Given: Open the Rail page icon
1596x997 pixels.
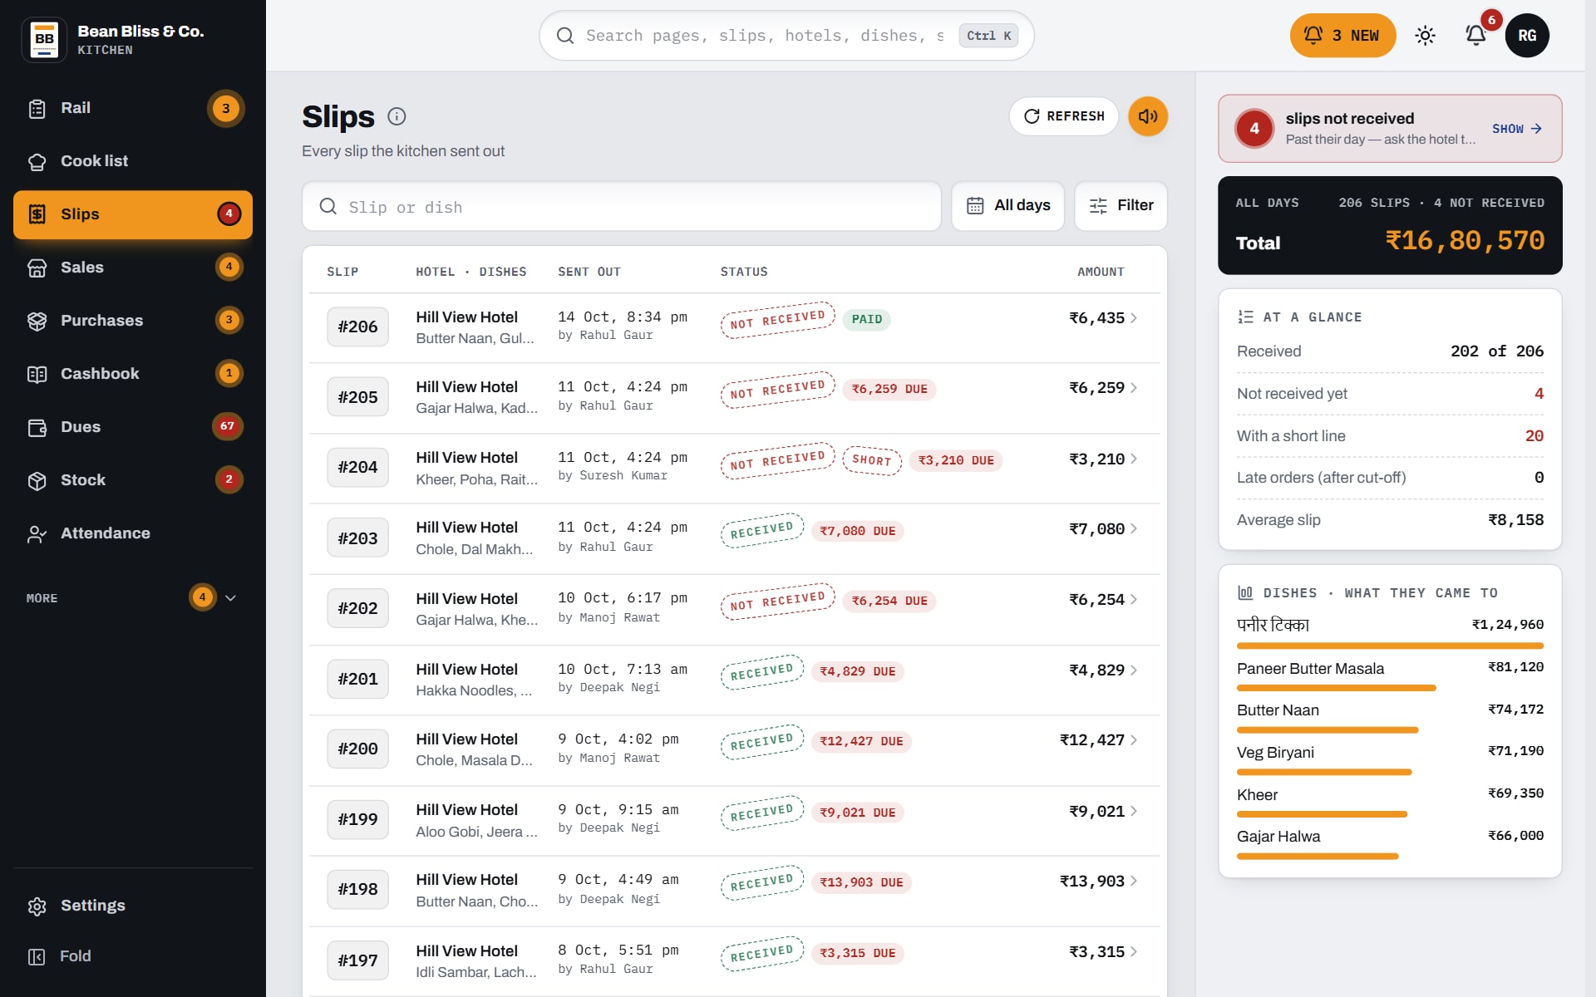Looking at the screenshot, I should pos(37,109).
